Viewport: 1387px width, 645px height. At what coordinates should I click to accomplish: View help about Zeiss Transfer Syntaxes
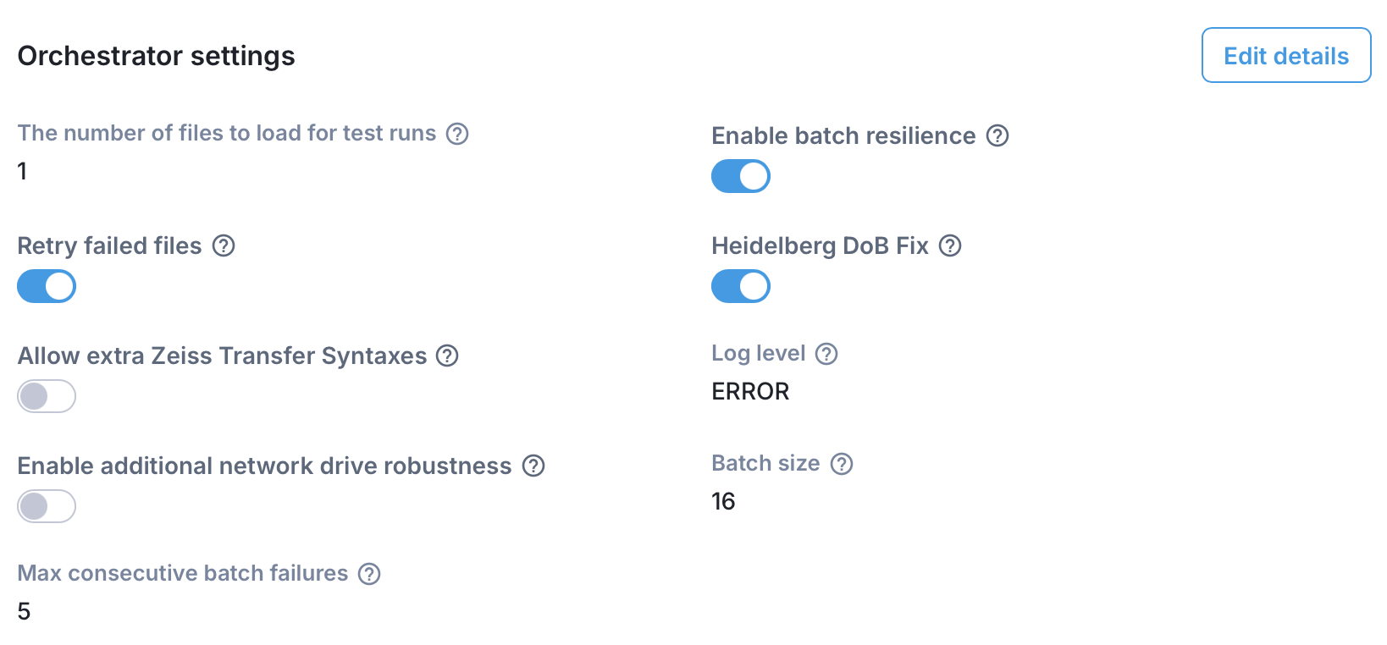447,356
